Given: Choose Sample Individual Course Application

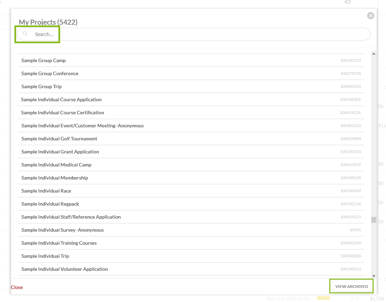Looking at the screenshot, I should [x=62, y=100].
